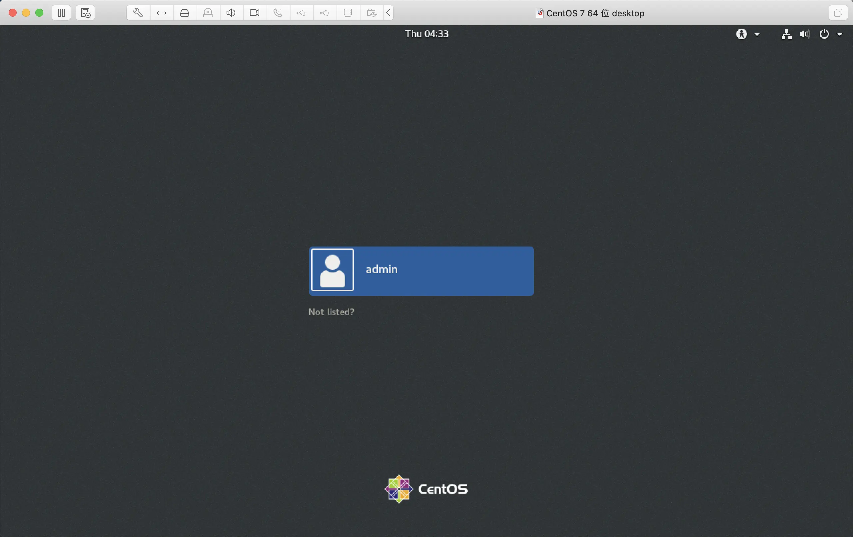Click the Not listed? link
The height and width of the screenshot is (537, 853).
point(331,312)
